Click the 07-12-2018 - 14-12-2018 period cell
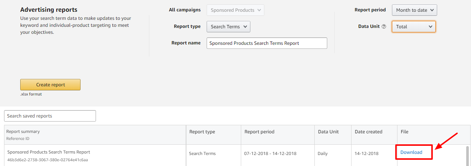Image resolution: width=471 pixels, height=166 pixels. (270, 154)
